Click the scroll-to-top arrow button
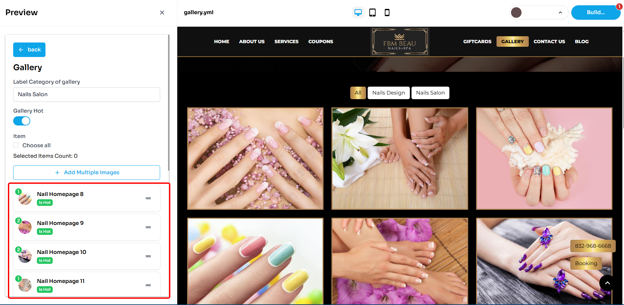Screen dimensions: 624x305 [607, 283]
